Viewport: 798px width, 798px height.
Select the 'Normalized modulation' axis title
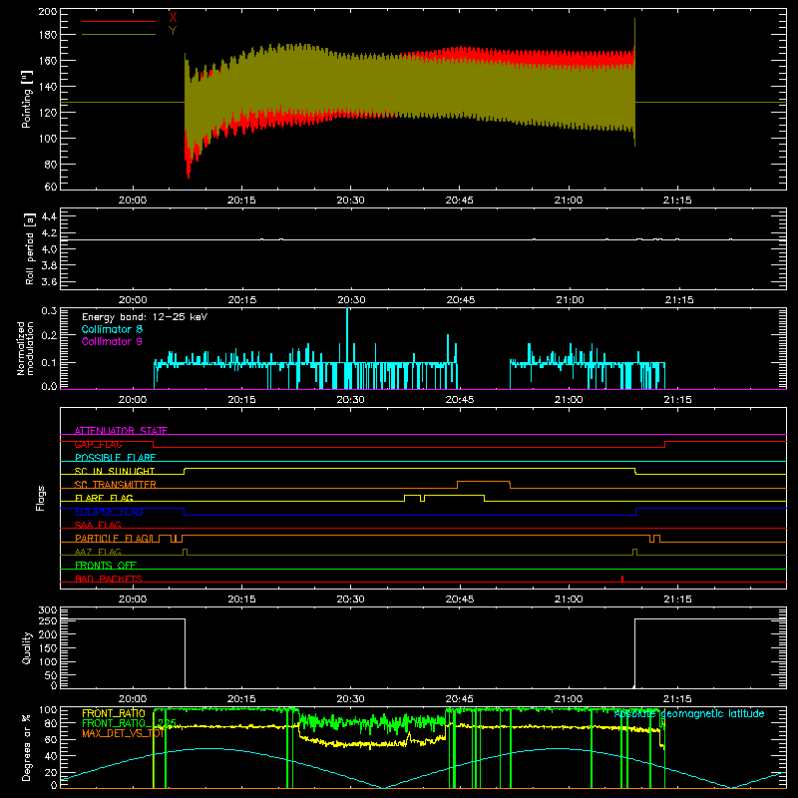25,348
